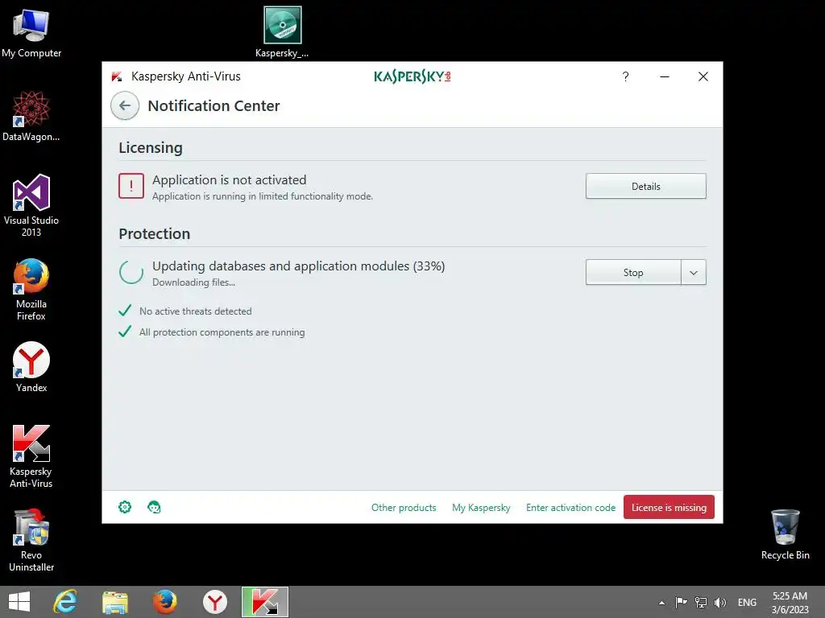Open My Computer desktop icon
Viewport: 825px width, 618px height.
31,32
